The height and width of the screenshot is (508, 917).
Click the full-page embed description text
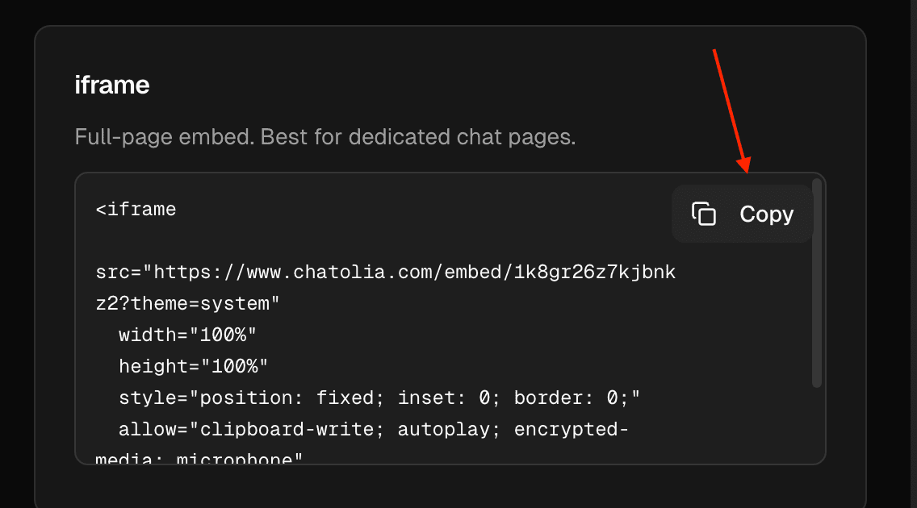[x=325, y=136]
